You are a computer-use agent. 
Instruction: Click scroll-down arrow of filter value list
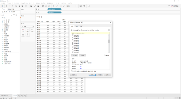[x=109, y=52]
